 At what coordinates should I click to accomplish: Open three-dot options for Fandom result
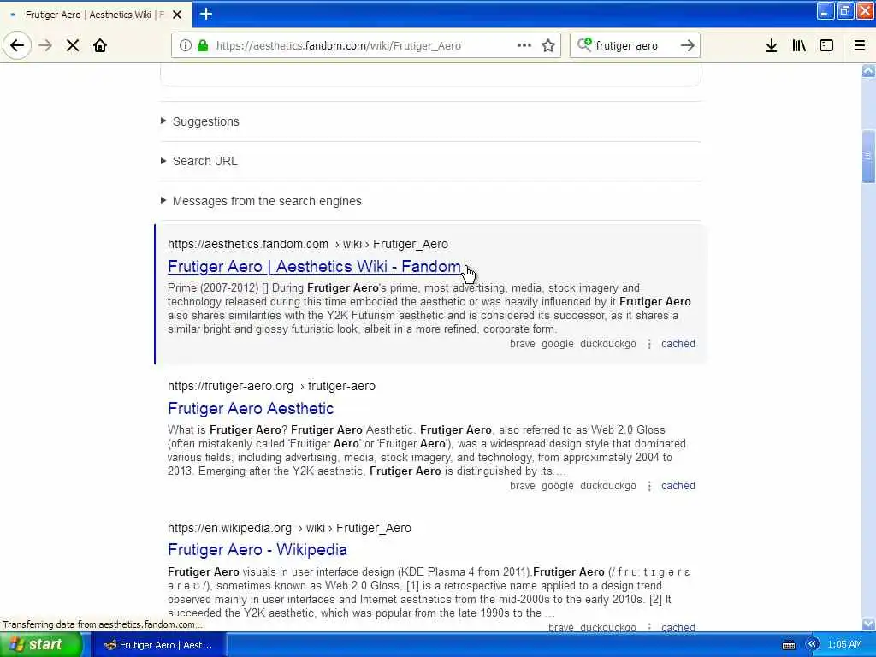pos(648,344)
